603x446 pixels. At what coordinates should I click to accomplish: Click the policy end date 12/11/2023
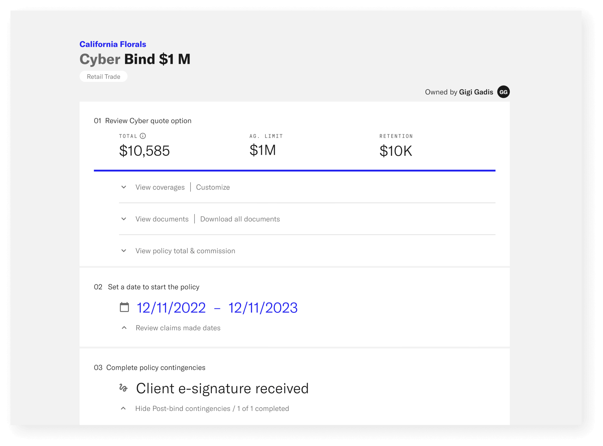point(263,308)
